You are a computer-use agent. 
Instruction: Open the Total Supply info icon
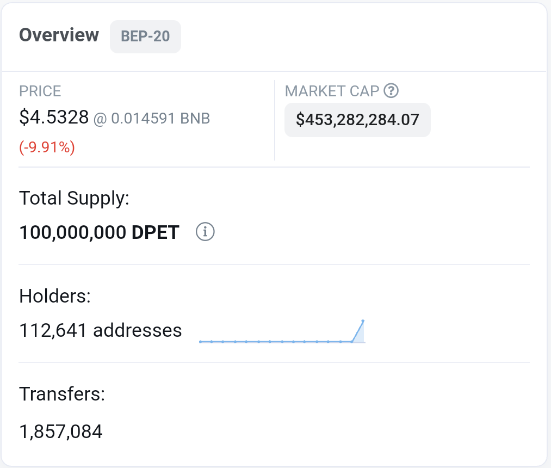pyautogui.click(x=205, y=232)
